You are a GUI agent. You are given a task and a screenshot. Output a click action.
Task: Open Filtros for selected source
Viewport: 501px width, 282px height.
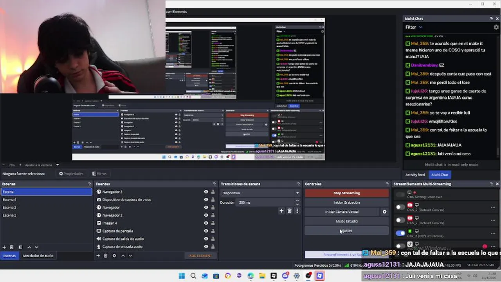click(99, 174)
